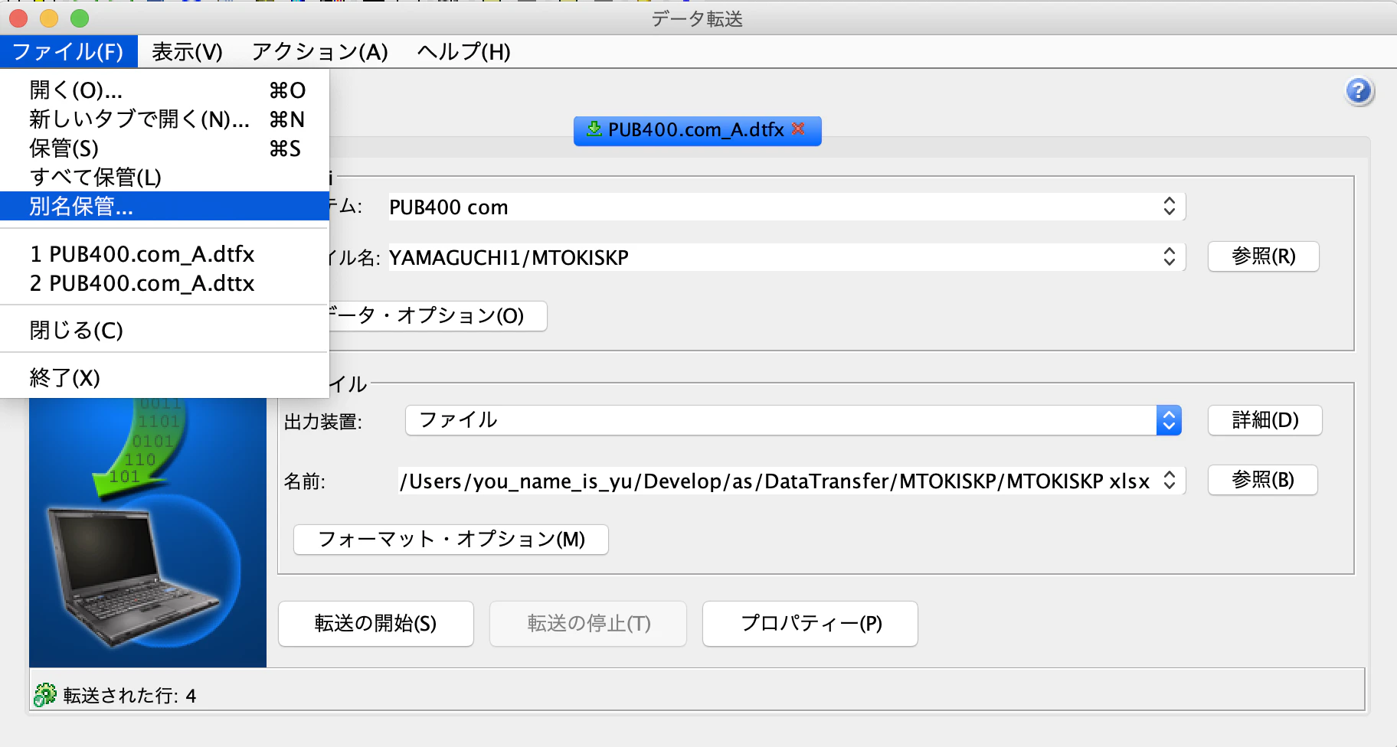This screenshot has height=747, width=1397.
Task: Open the ヘルプ(H) menu
Action: tap(463, 51)
